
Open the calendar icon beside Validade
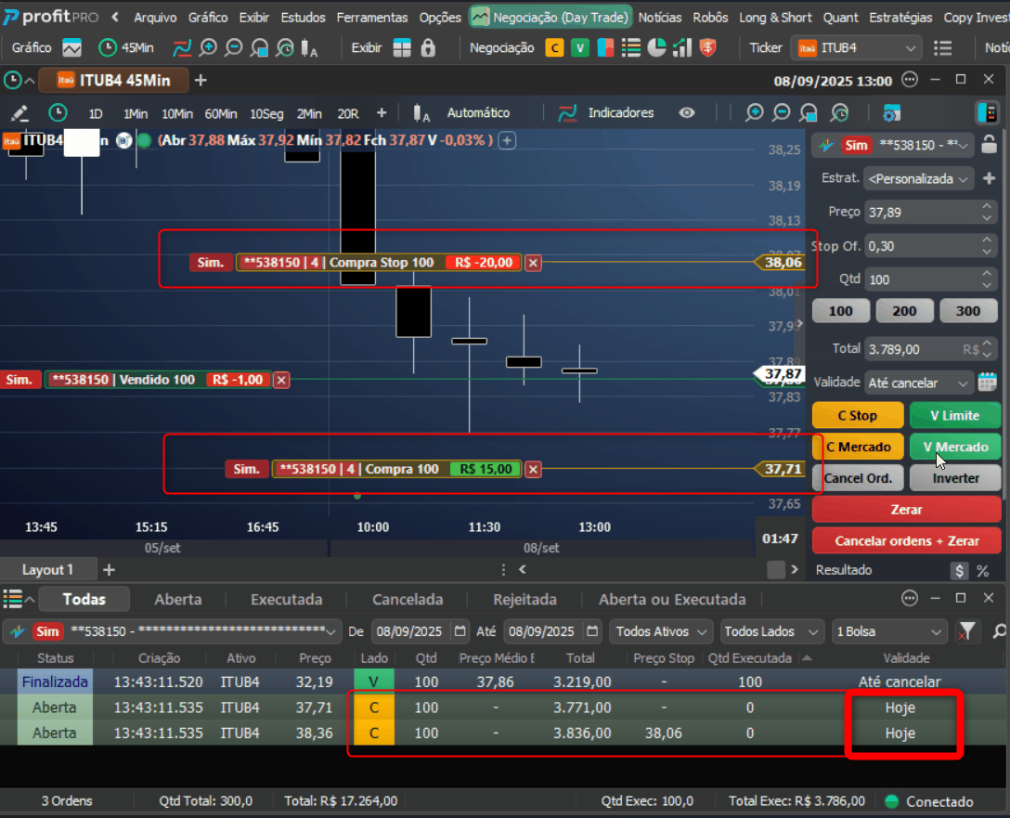(988, 382)
